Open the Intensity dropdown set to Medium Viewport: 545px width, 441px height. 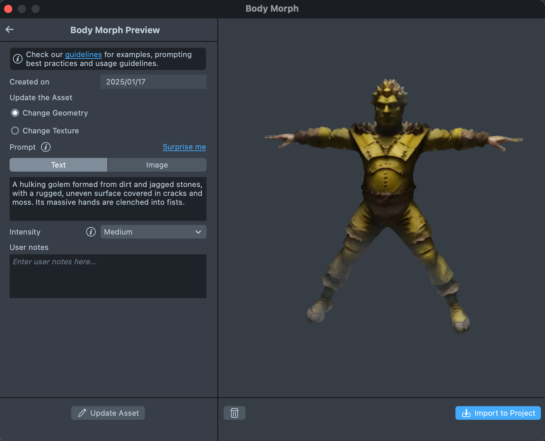[153, 232]
